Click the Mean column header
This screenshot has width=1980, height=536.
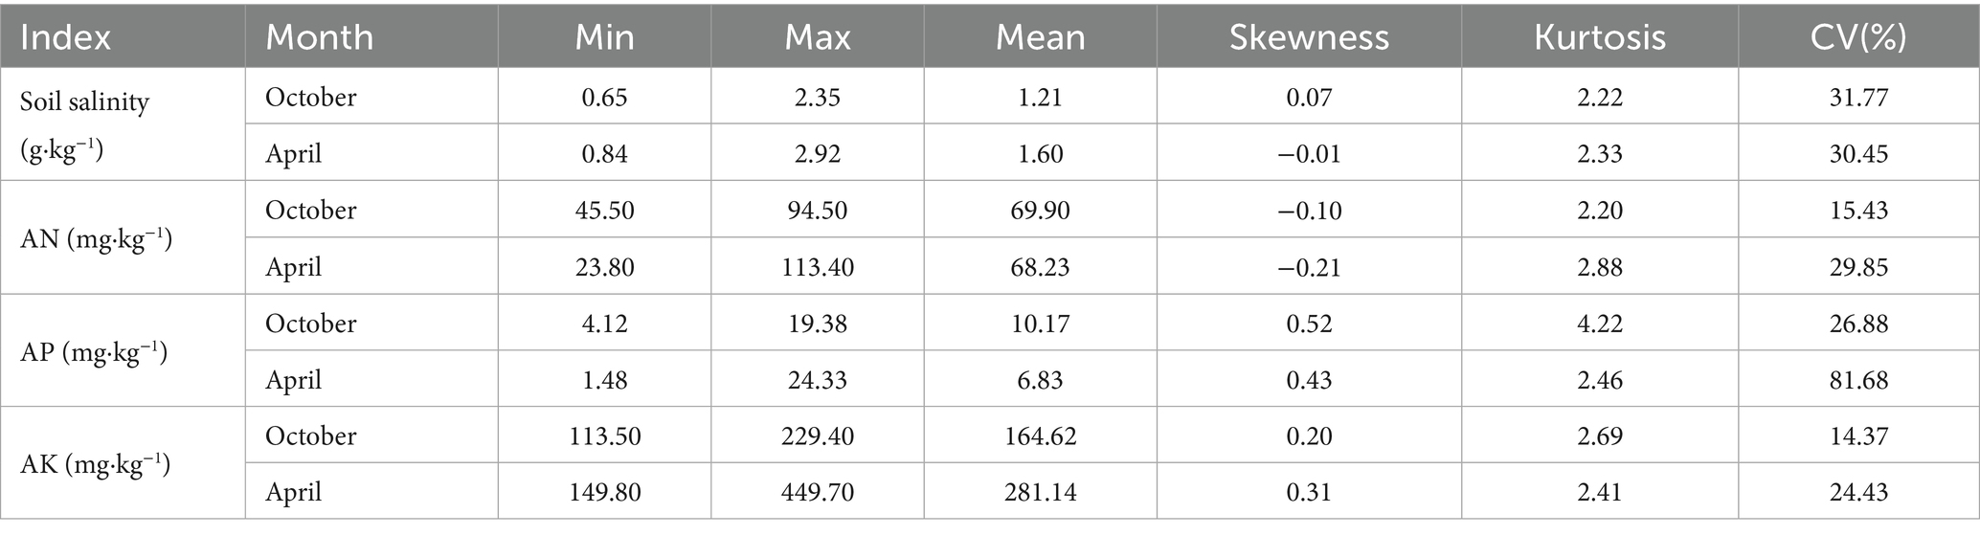pos(1040,37)
